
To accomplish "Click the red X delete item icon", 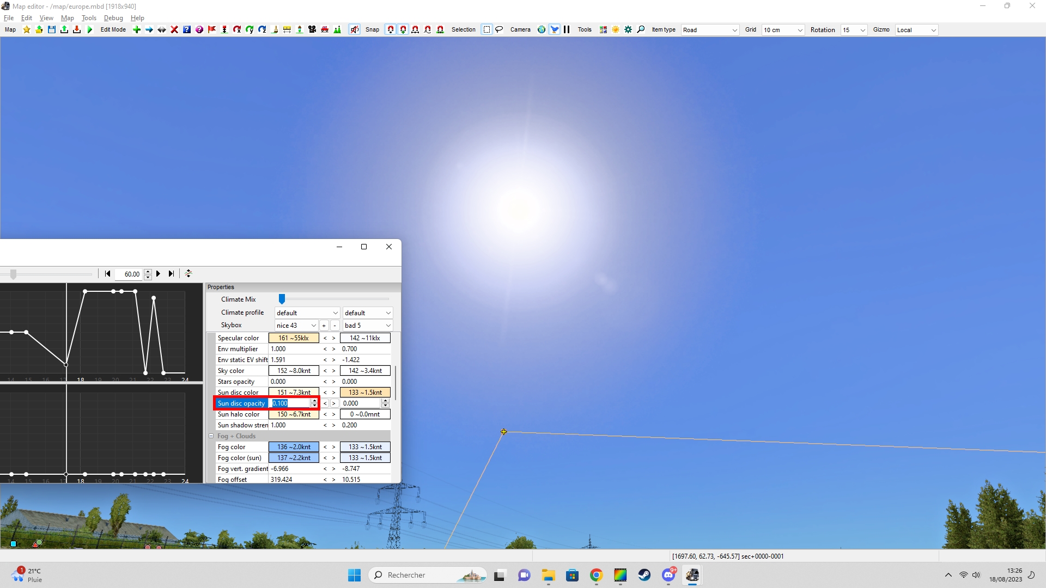I will pyautogui.click(x=174, y=30).
